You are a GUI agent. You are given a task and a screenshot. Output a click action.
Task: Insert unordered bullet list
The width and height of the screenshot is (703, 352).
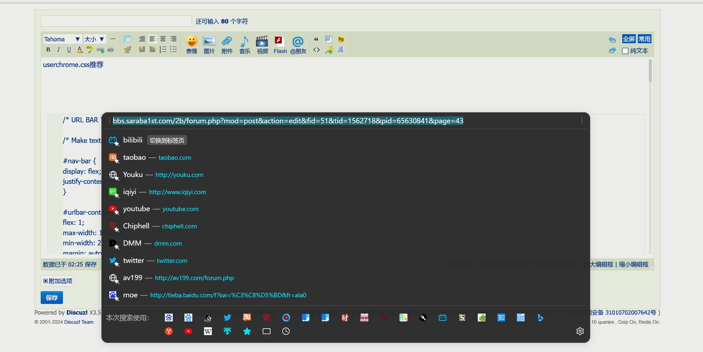pos(173,49)
